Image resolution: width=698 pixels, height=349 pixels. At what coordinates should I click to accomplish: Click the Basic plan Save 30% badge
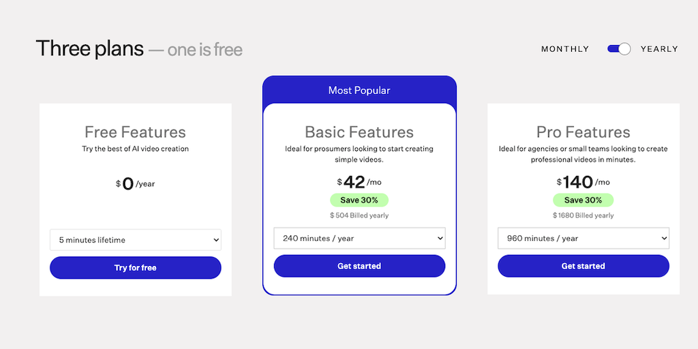(359, 200)
